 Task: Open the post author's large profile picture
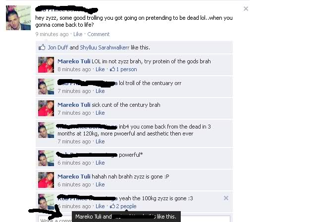pos(18,18)
